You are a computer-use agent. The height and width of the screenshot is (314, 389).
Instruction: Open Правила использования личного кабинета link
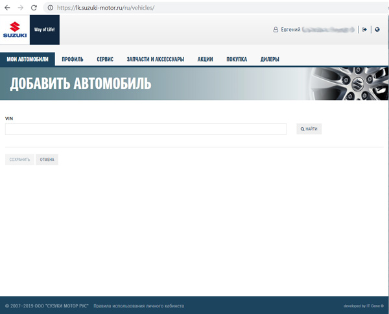pos(138,306)
